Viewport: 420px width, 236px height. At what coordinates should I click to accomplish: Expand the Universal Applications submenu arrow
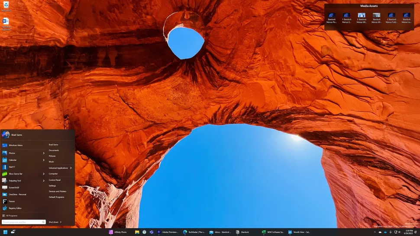[71, 168]
